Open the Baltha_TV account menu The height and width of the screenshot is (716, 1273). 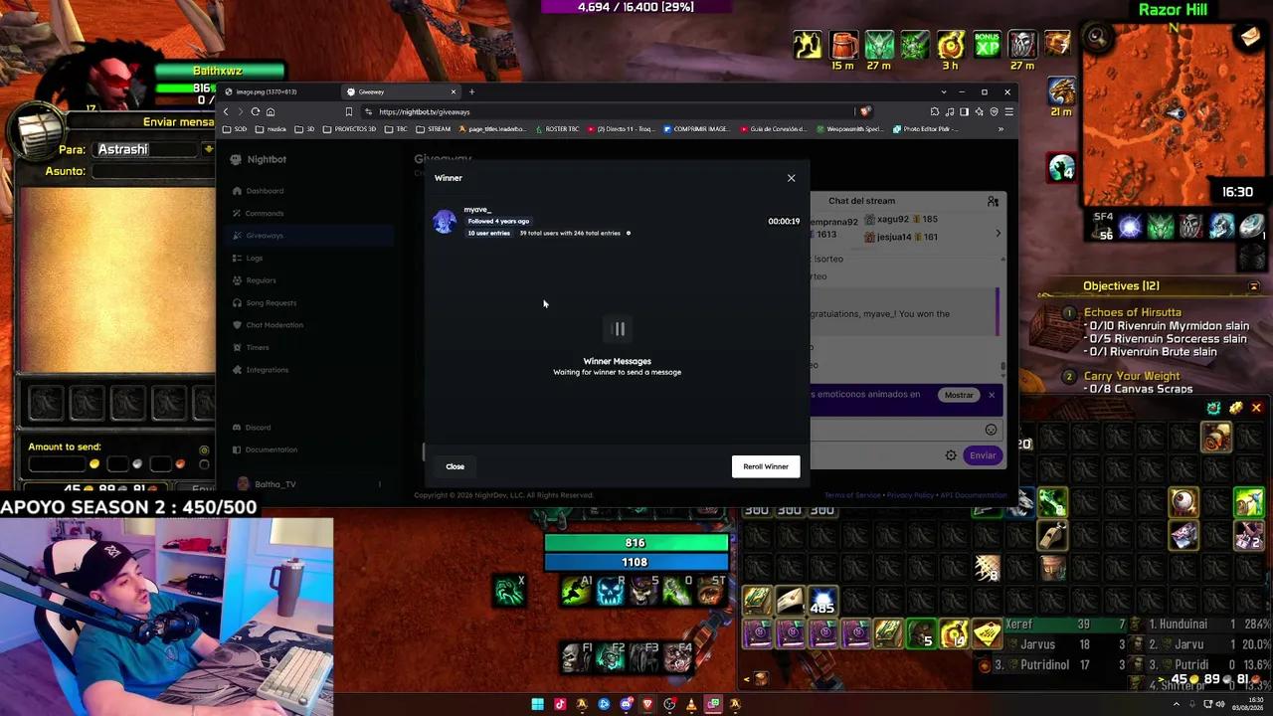(310, 484)
